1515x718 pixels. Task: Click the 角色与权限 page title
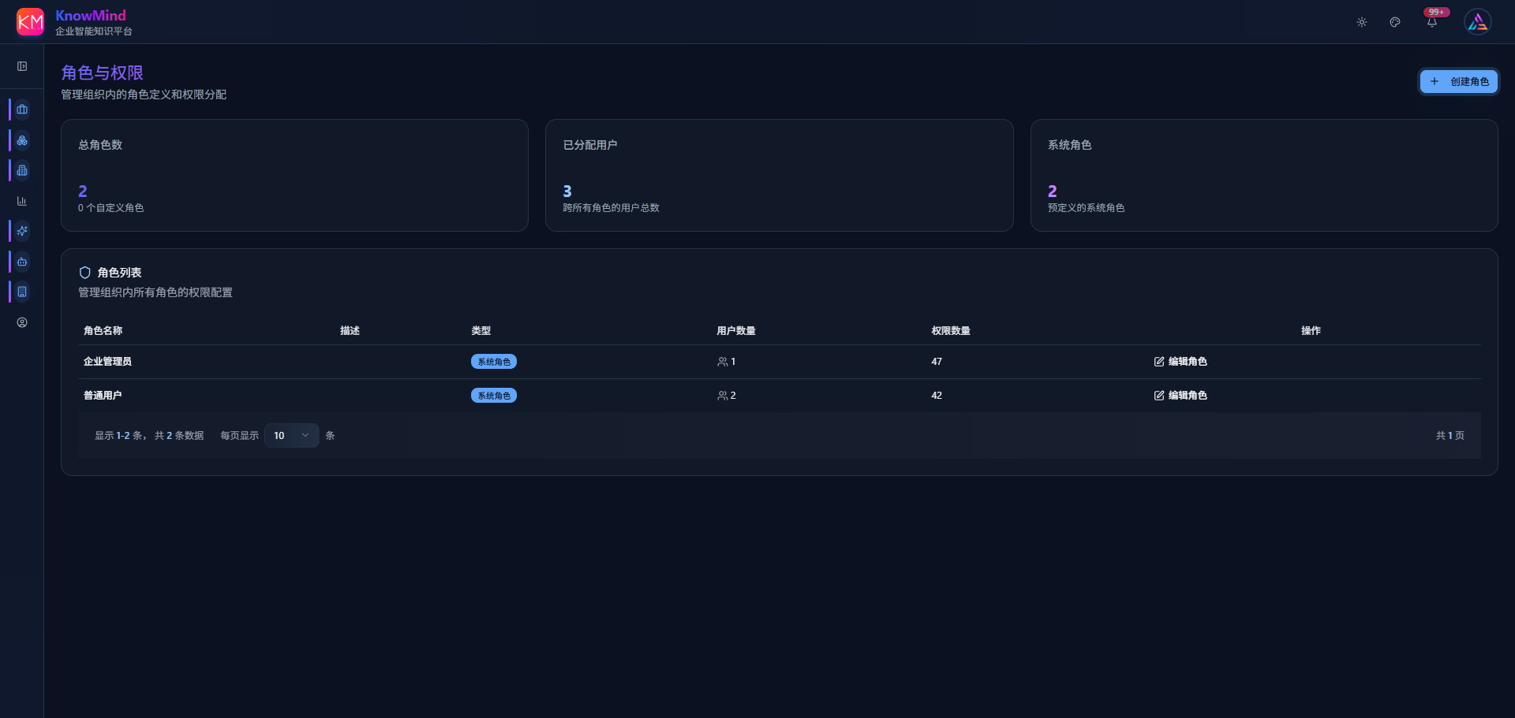click(x=103, y=73)
